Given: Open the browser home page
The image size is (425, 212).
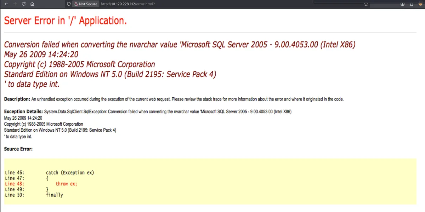Looking at the screenshot, I should tap(32, 4).
